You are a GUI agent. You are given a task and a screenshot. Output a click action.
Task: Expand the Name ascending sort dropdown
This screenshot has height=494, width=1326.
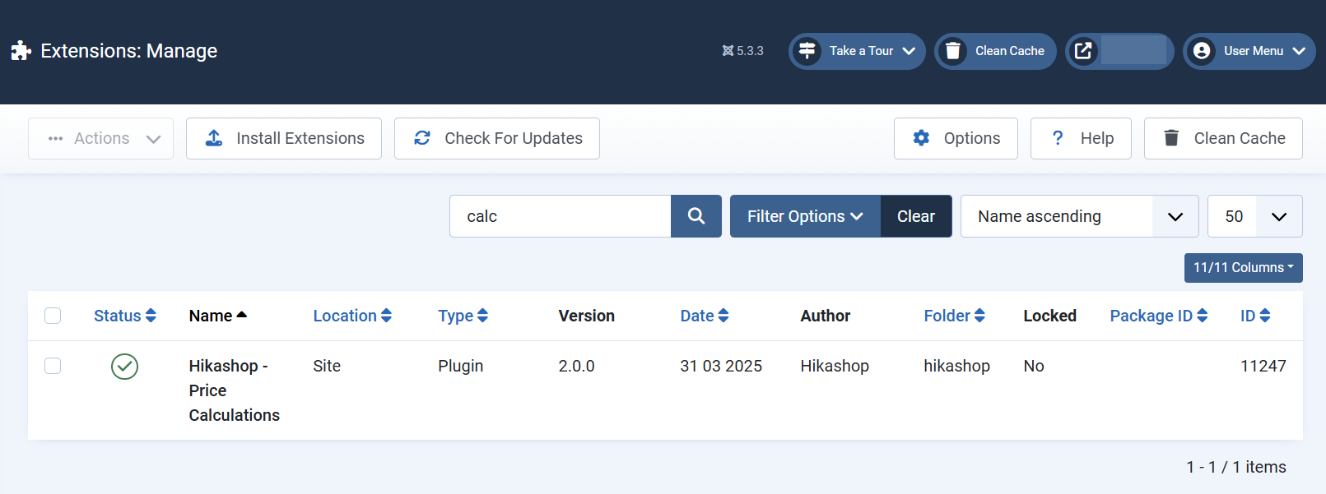click(1078, 216)
